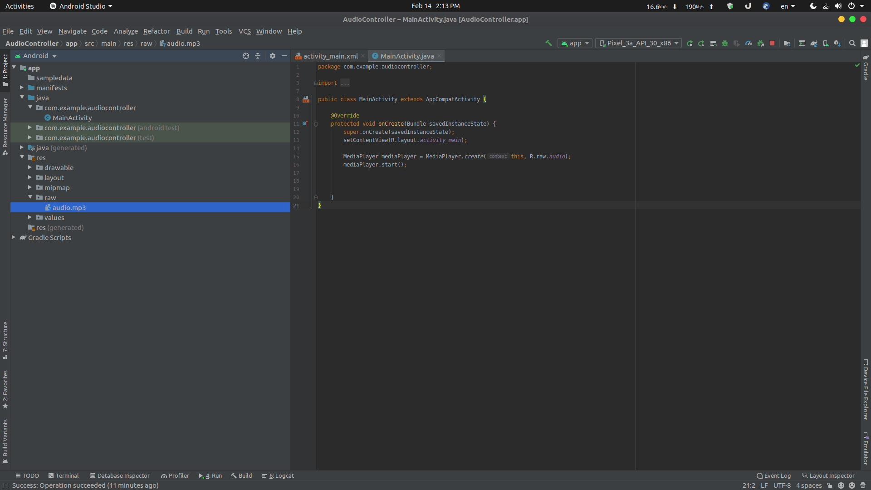The height and width of the screenshot is (490, 871).
Task: Click the override marker icon on line 11
Action: click(x=305, y=123)
